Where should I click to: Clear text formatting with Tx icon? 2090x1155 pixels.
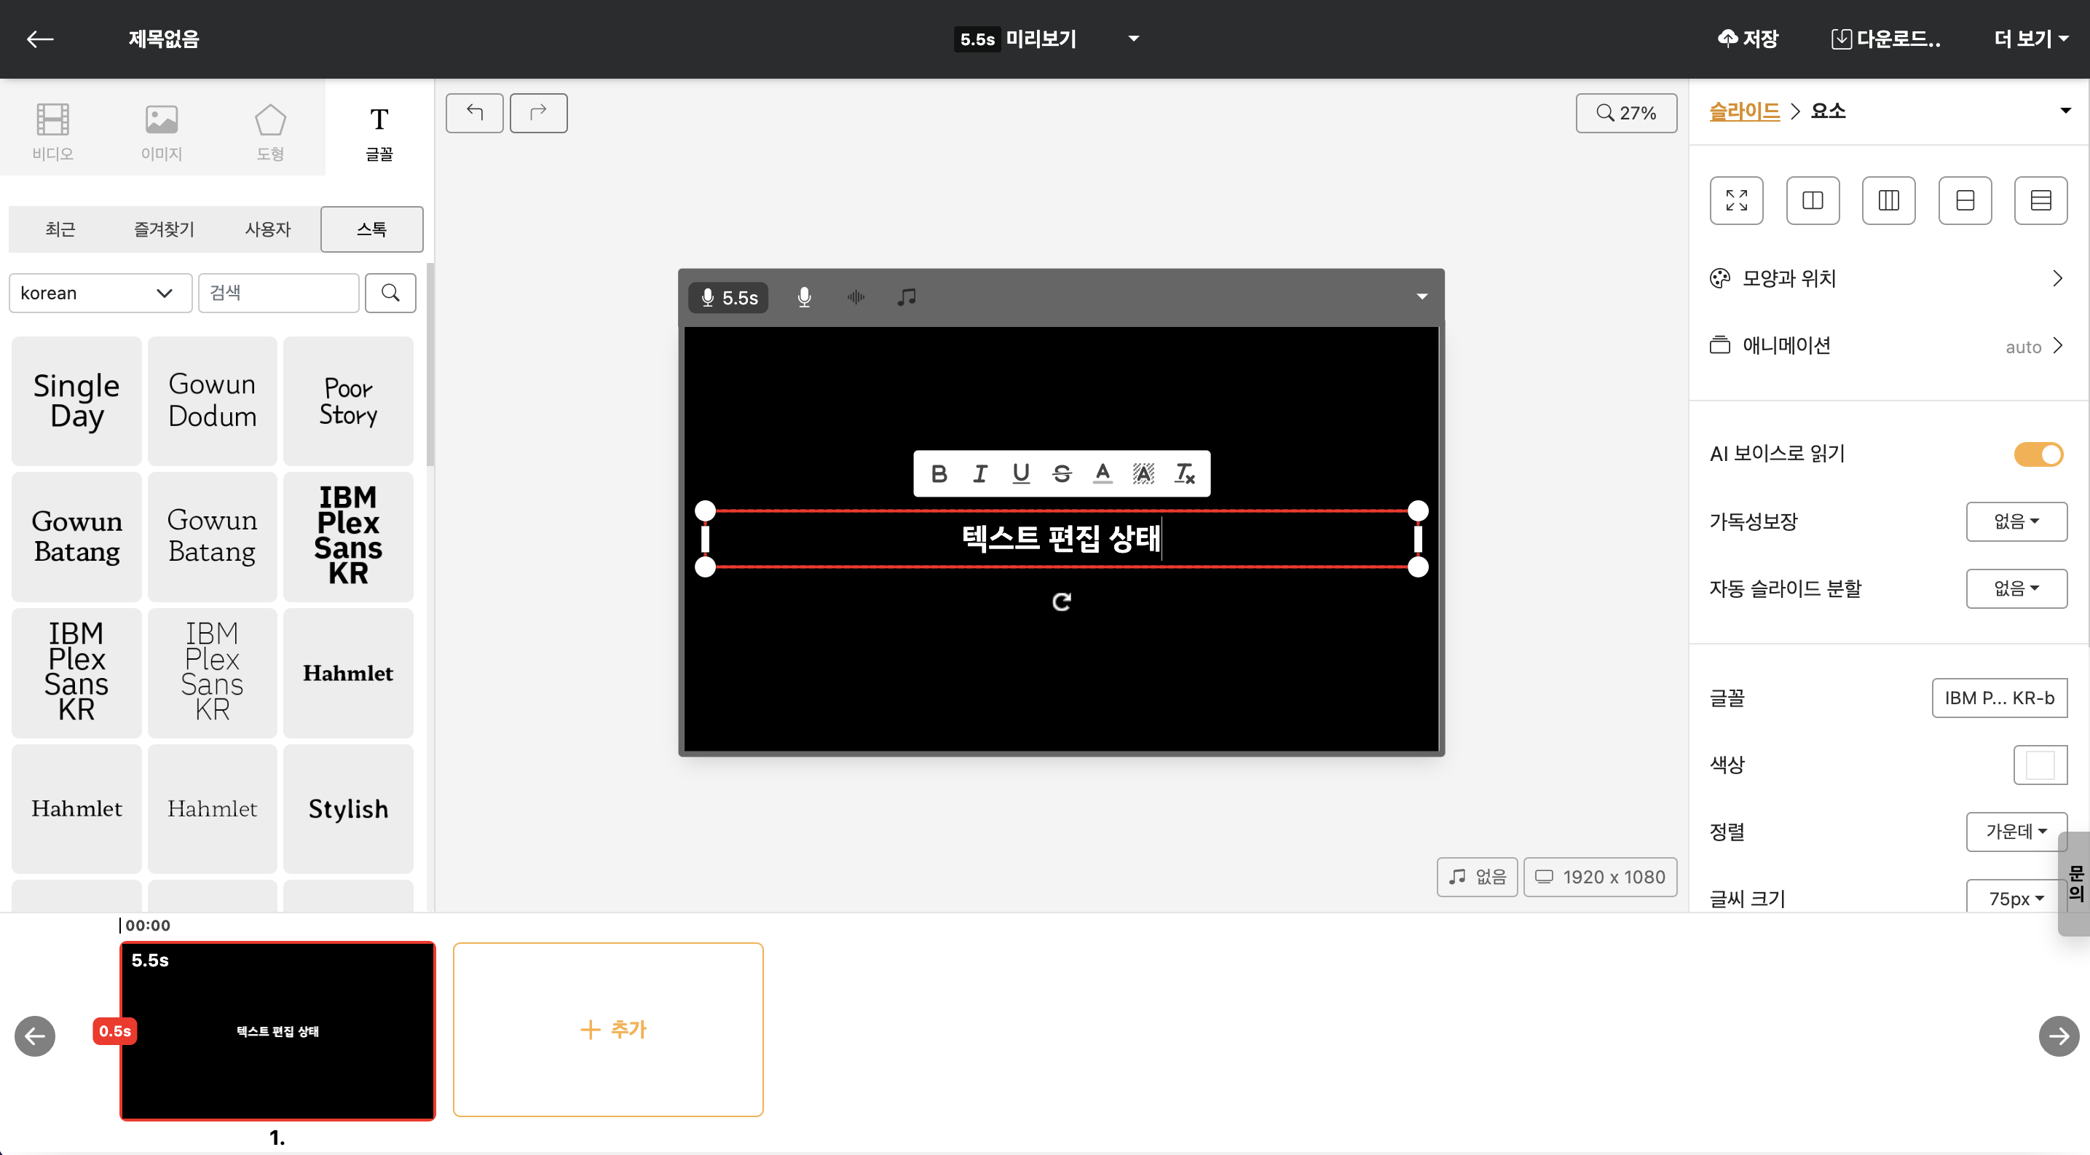tap(1185, 473)
